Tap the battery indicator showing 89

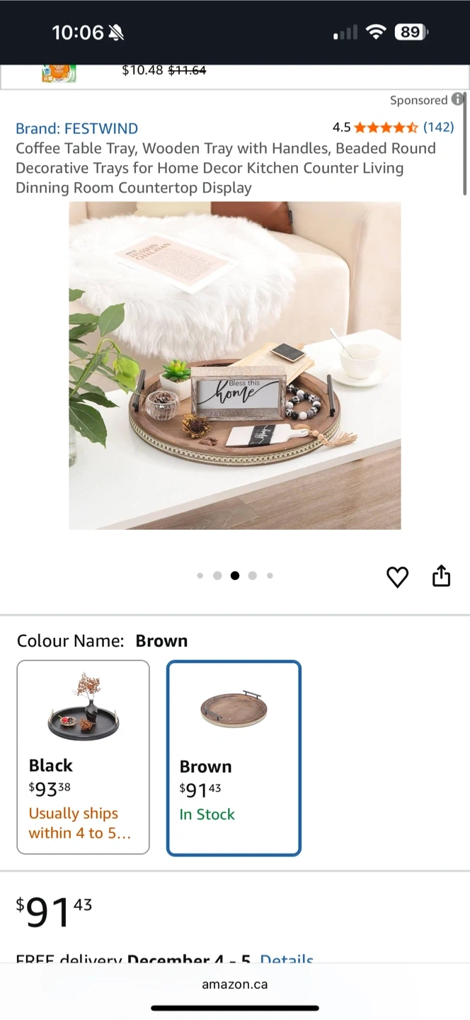pyautogui.click(x=411, y=32)
